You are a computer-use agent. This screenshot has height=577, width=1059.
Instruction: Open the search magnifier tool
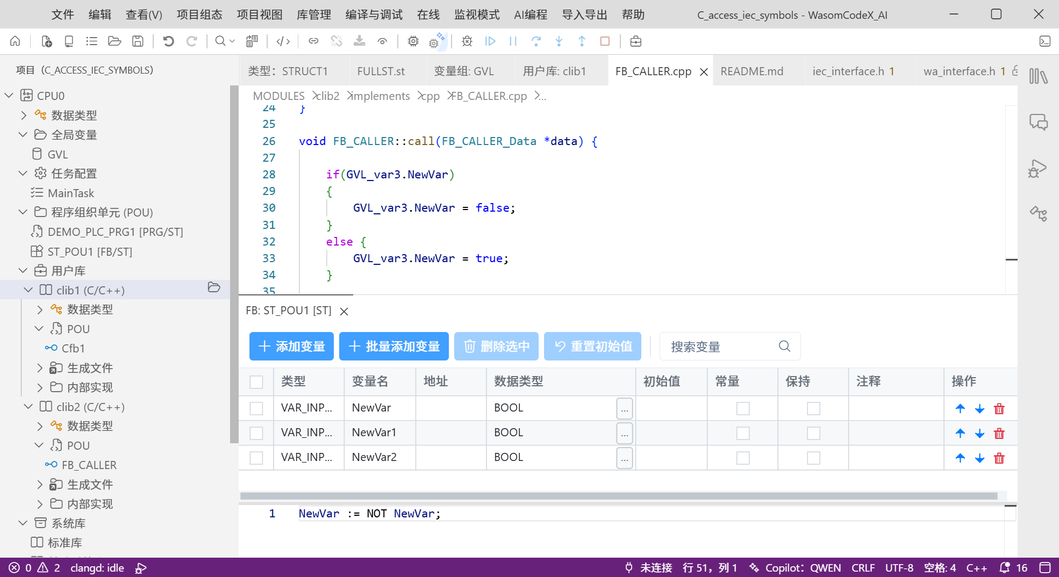tap(220, 41)
